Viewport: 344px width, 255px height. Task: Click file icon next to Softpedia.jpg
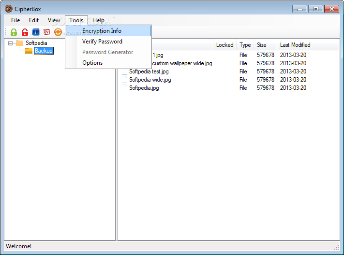pyautogui.click(x=125, y=88)
